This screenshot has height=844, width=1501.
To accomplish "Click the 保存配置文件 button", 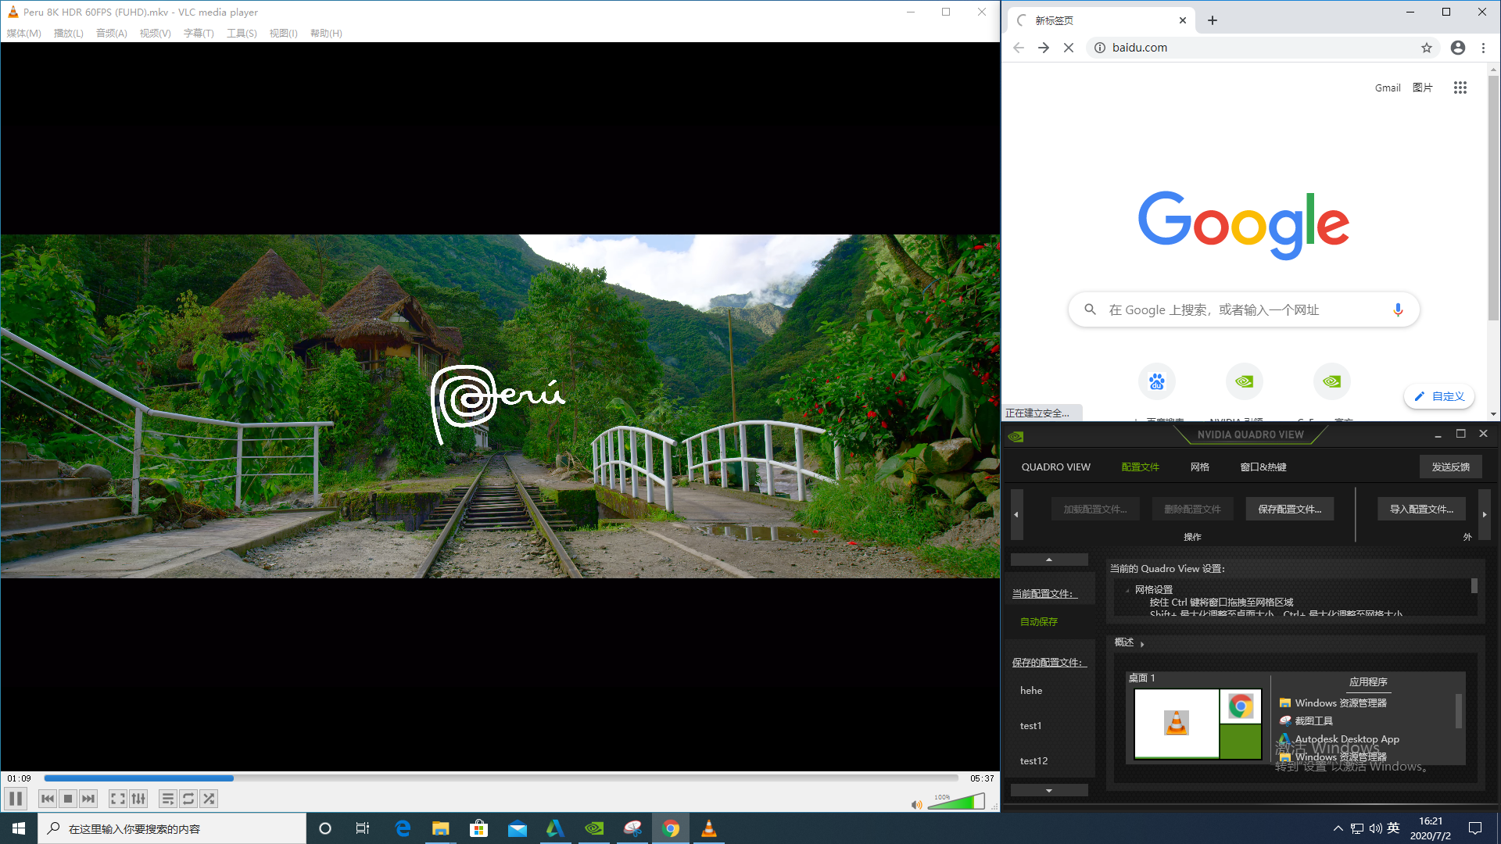I will pos(1289,508).
